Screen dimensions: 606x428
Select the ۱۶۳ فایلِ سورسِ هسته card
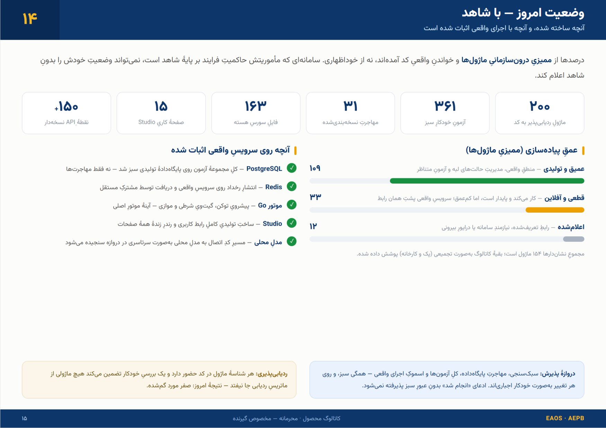pyautogui.click(x=256, y=113)
